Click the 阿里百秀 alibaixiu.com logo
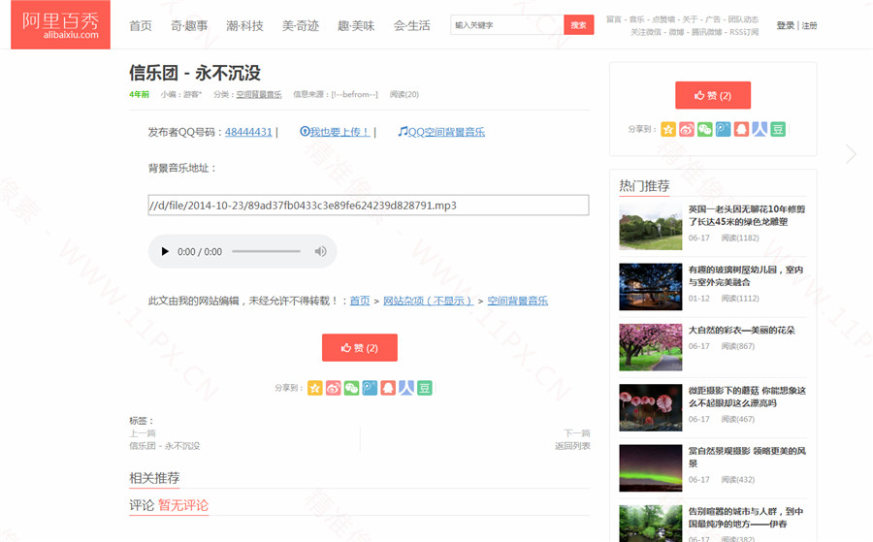The height and width of the screenshot is (542, 873). [61, 24]
